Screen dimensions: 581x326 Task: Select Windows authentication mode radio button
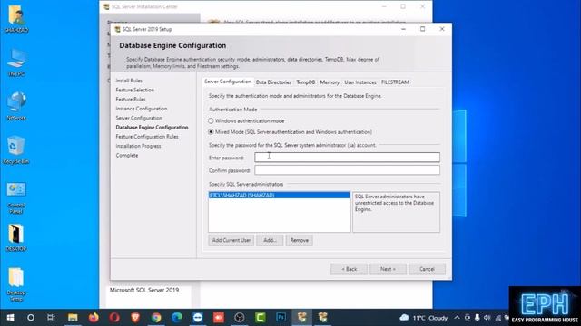tap(211, 120)
